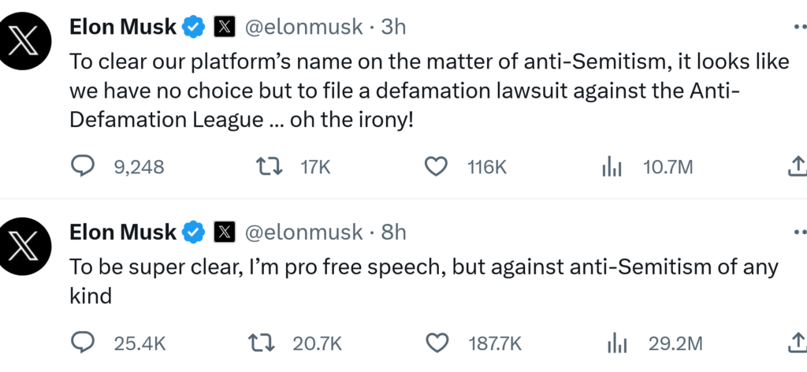Share the defamation lawsuit tweet
The width and height of the screenshot is (807, 372).
coord(796,166)
